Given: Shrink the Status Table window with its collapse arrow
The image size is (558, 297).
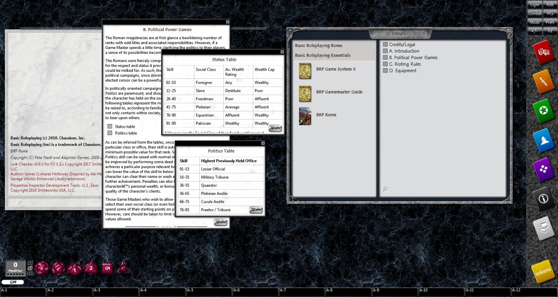Looking at the screenshot, I should [x=275, y=128].
